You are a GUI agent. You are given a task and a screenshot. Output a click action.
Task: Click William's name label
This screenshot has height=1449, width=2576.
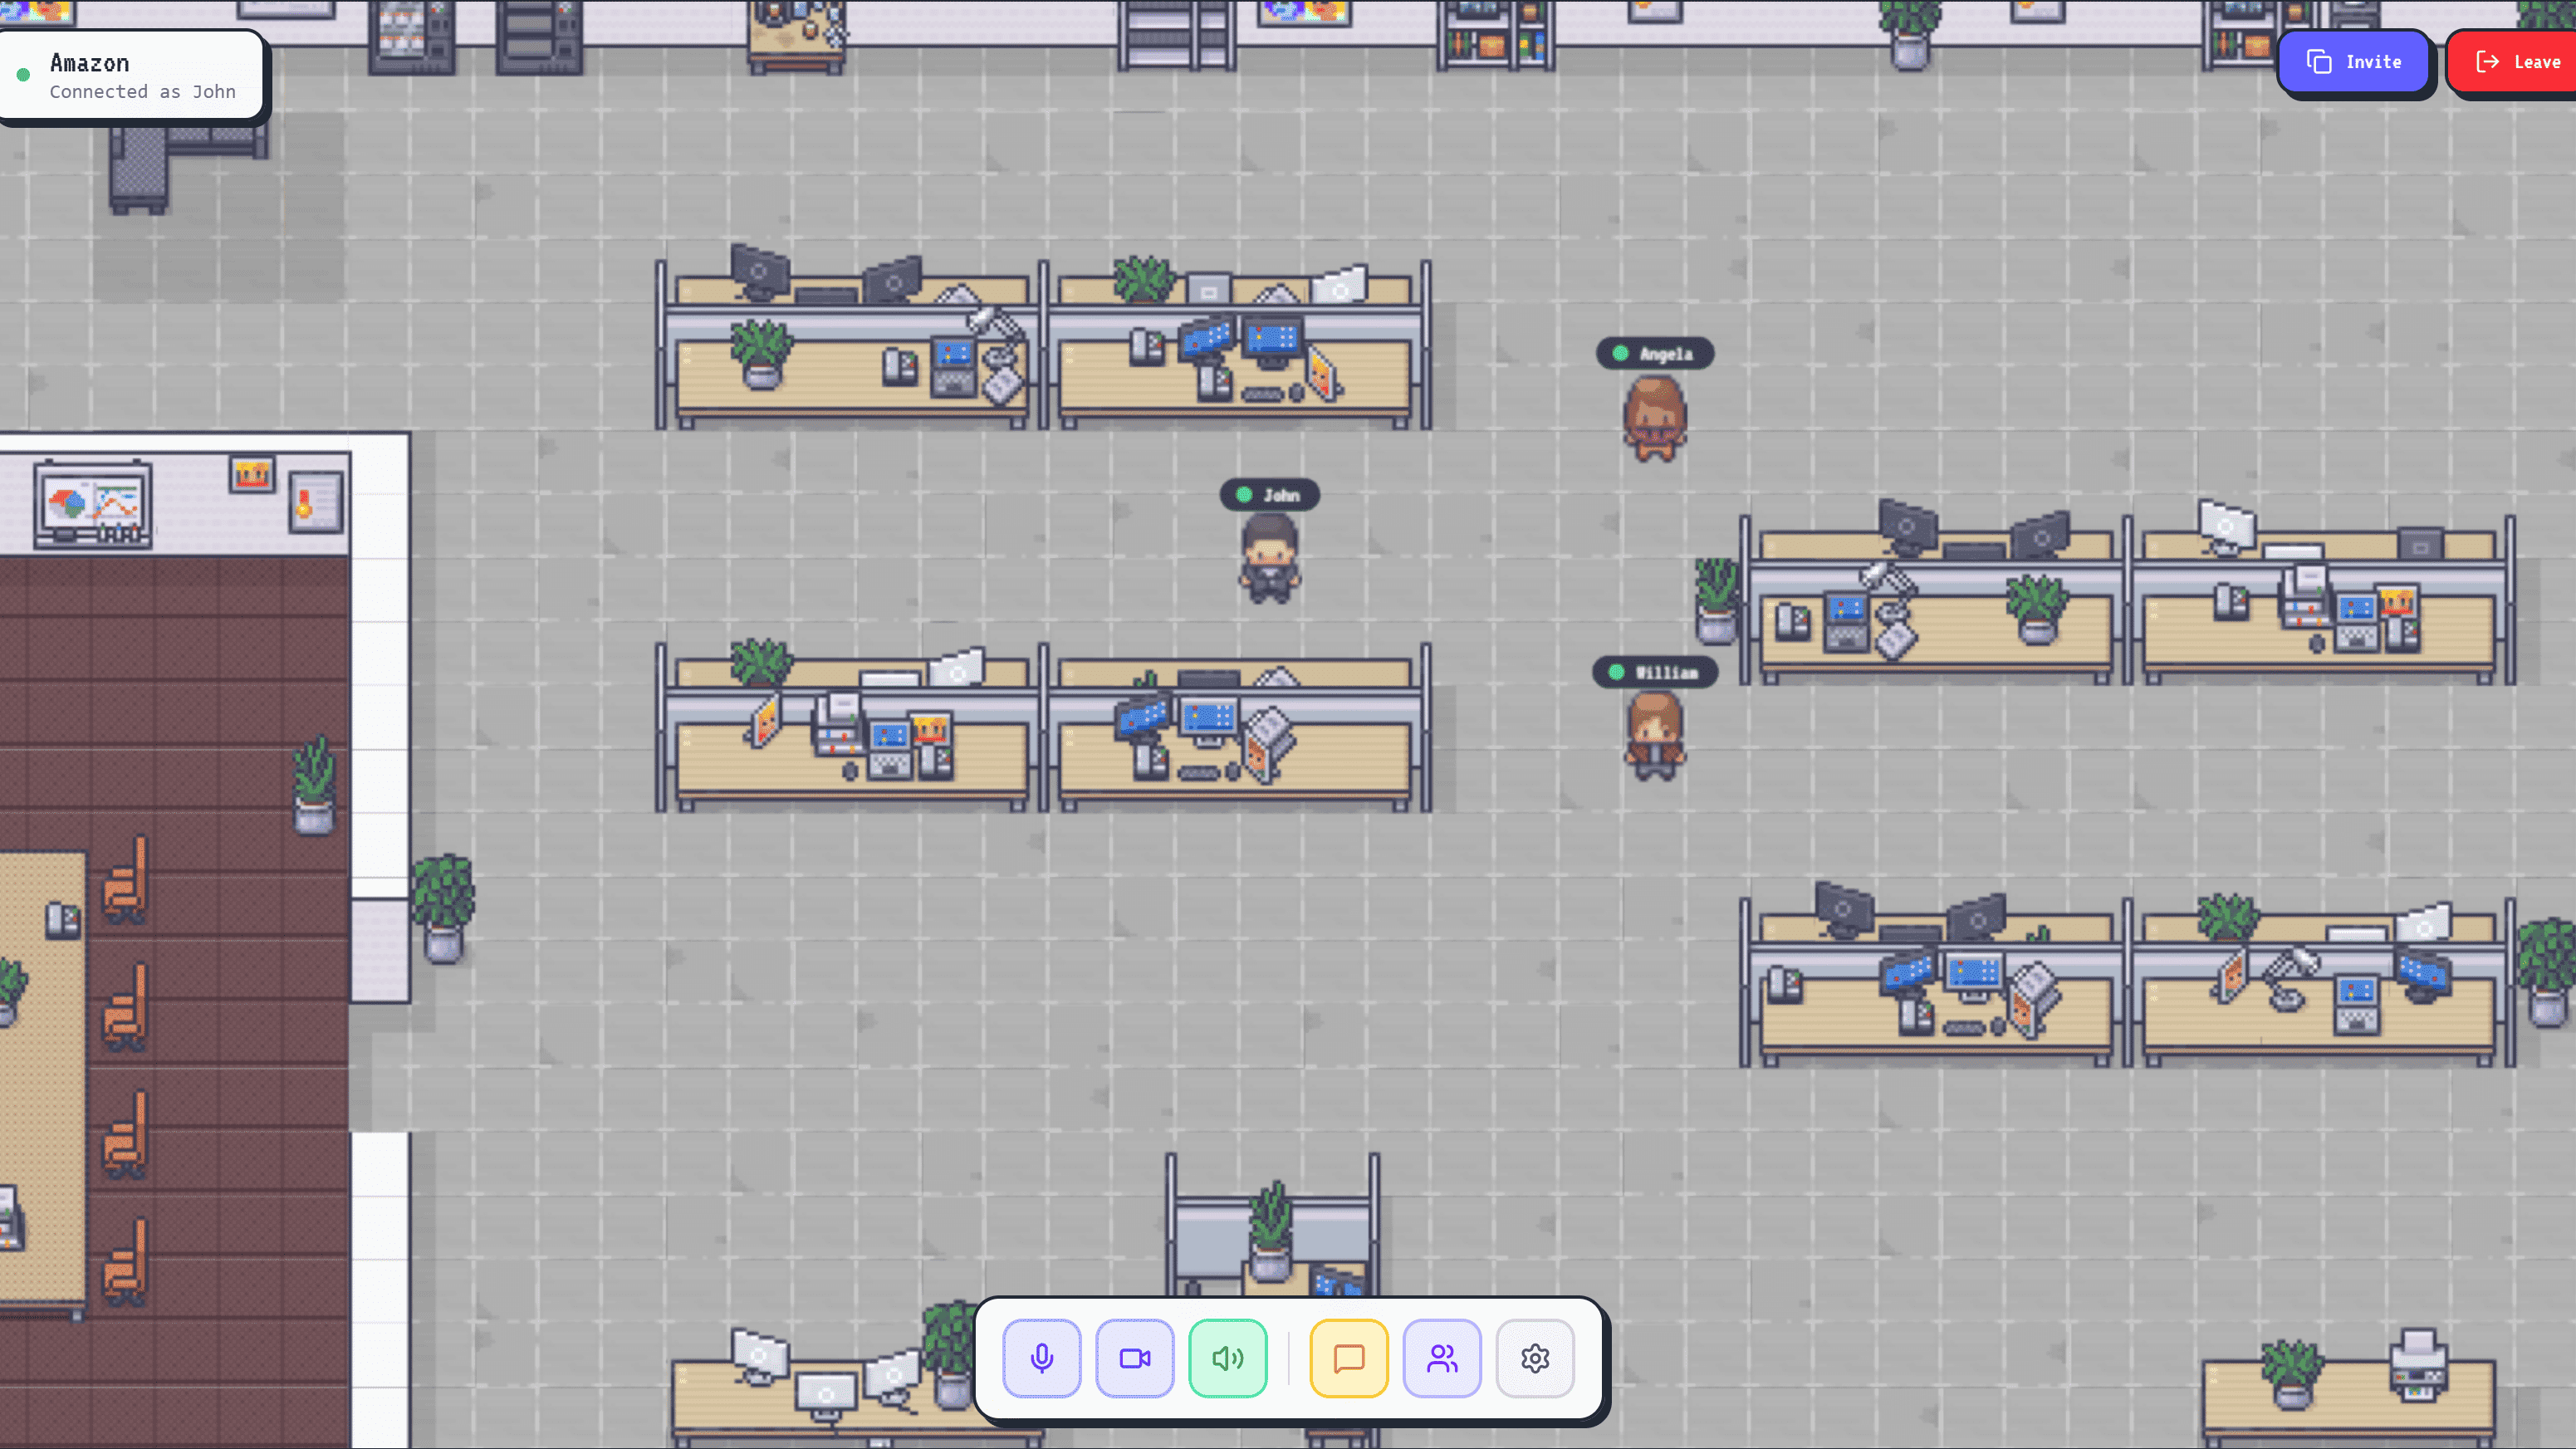(1655, 672)
